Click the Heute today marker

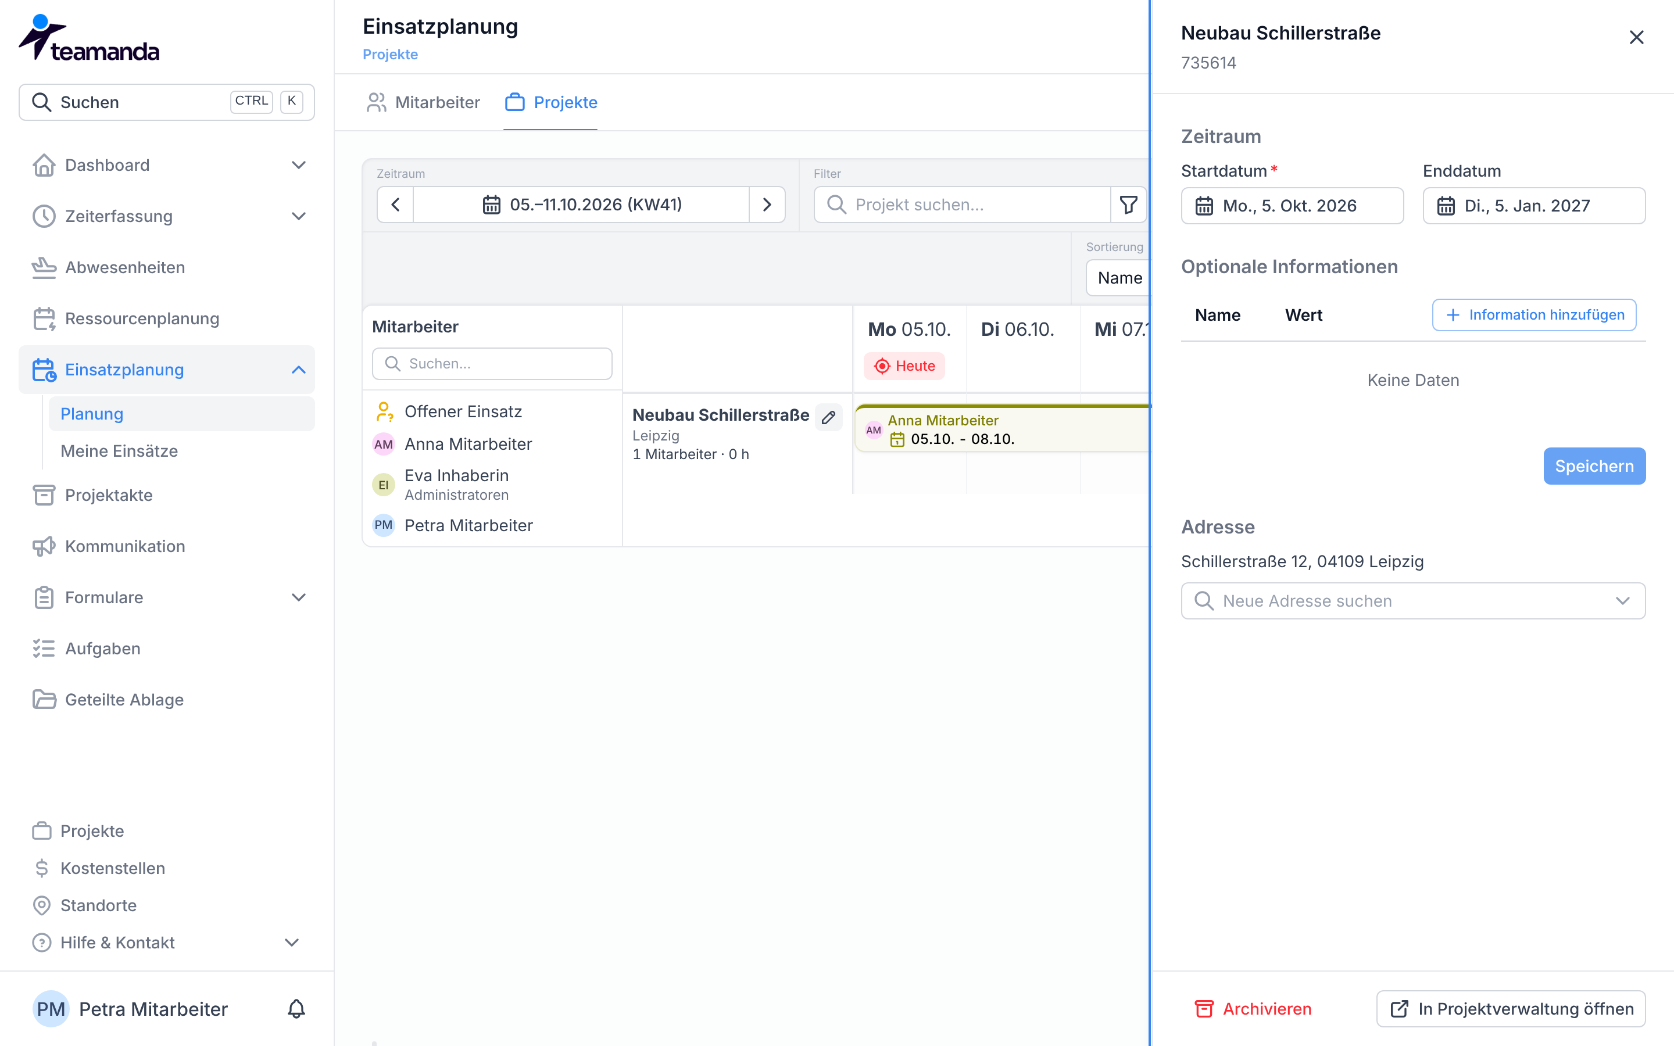click(x=904, y=366)
